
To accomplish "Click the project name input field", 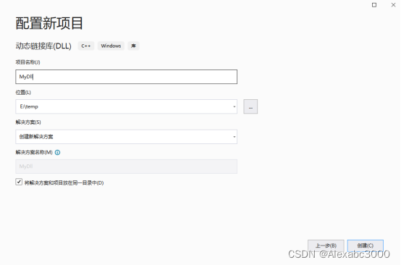I will pos(126,77).
